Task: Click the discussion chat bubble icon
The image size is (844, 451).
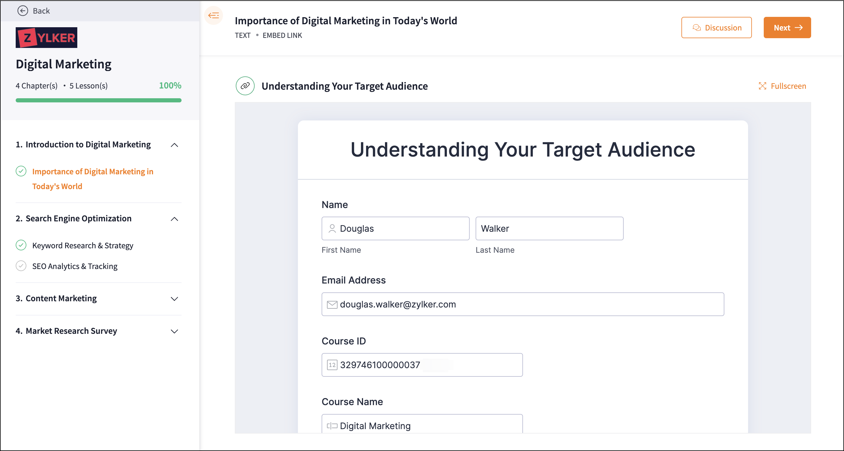Action: 697,28
